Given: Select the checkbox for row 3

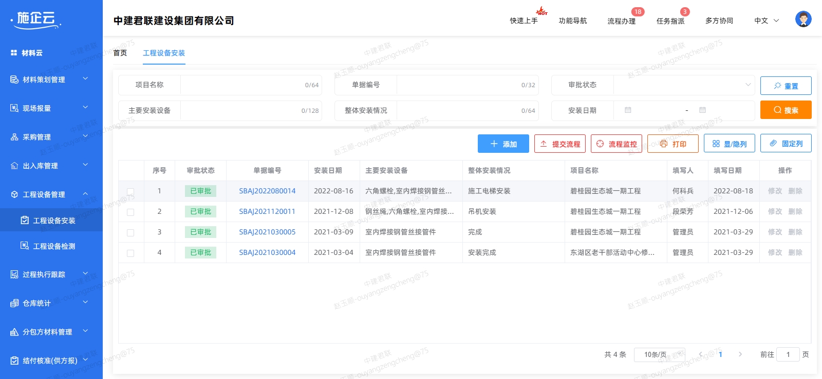Looking at the screenshot, I should 130,232.
